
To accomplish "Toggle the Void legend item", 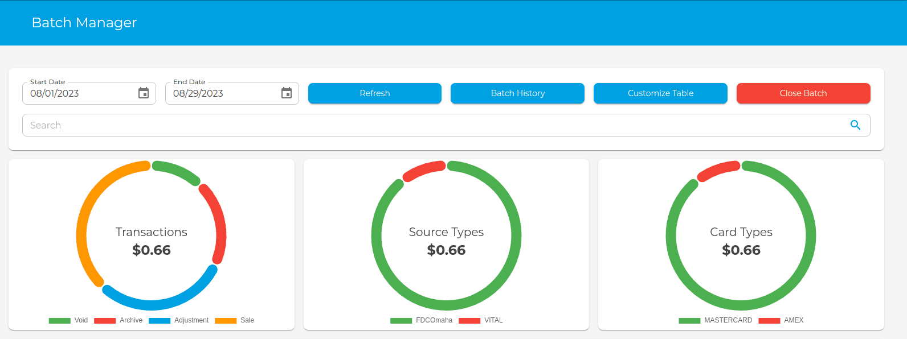I will point(68,320).
